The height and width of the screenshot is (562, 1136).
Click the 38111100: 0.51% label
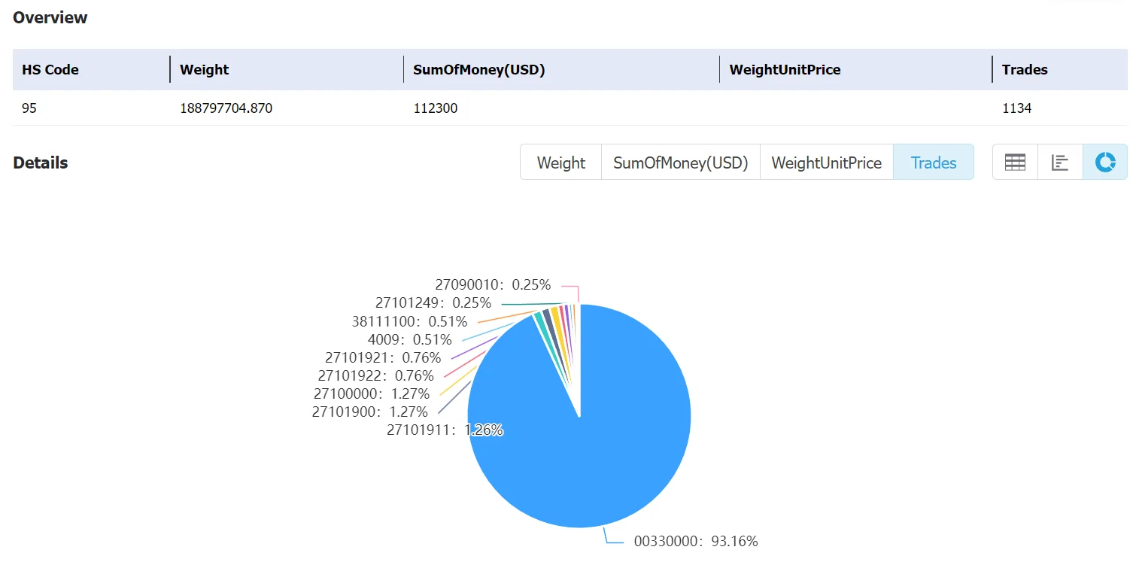tap(409, 321)
